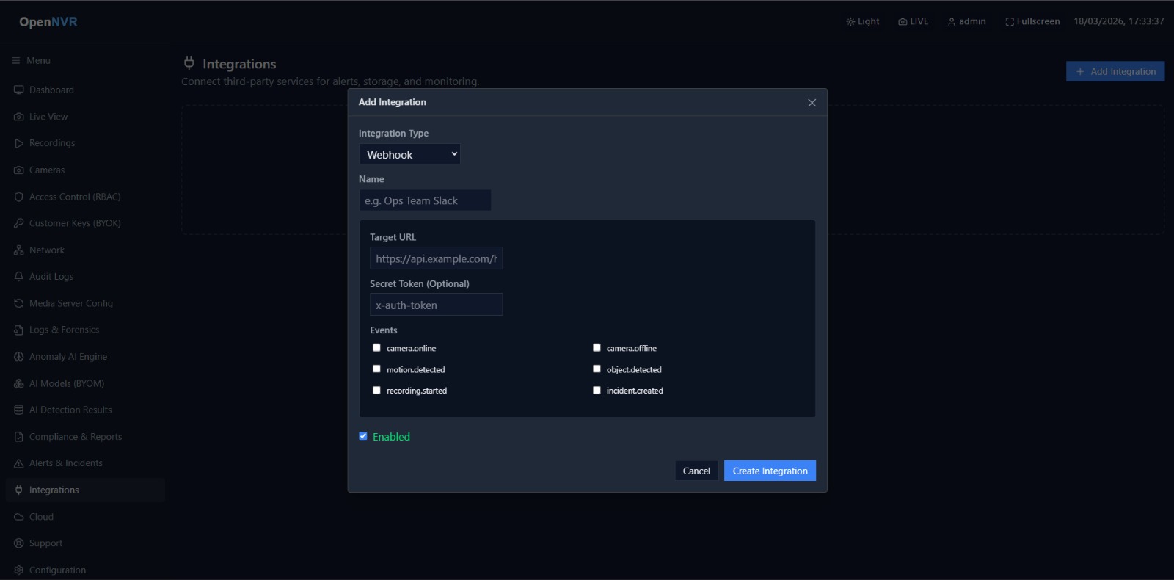Click the Anomaly AI Engine brain icon
Image resolution: width=1174 pixels, height=580 pixels.
19,357
